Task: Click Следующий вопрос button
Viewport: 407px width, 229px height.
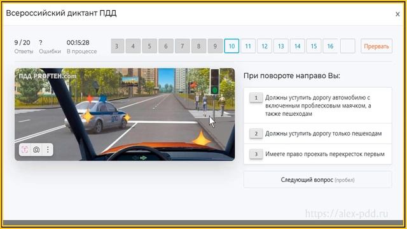Action: pyautogui.click(x=318, y=179)
